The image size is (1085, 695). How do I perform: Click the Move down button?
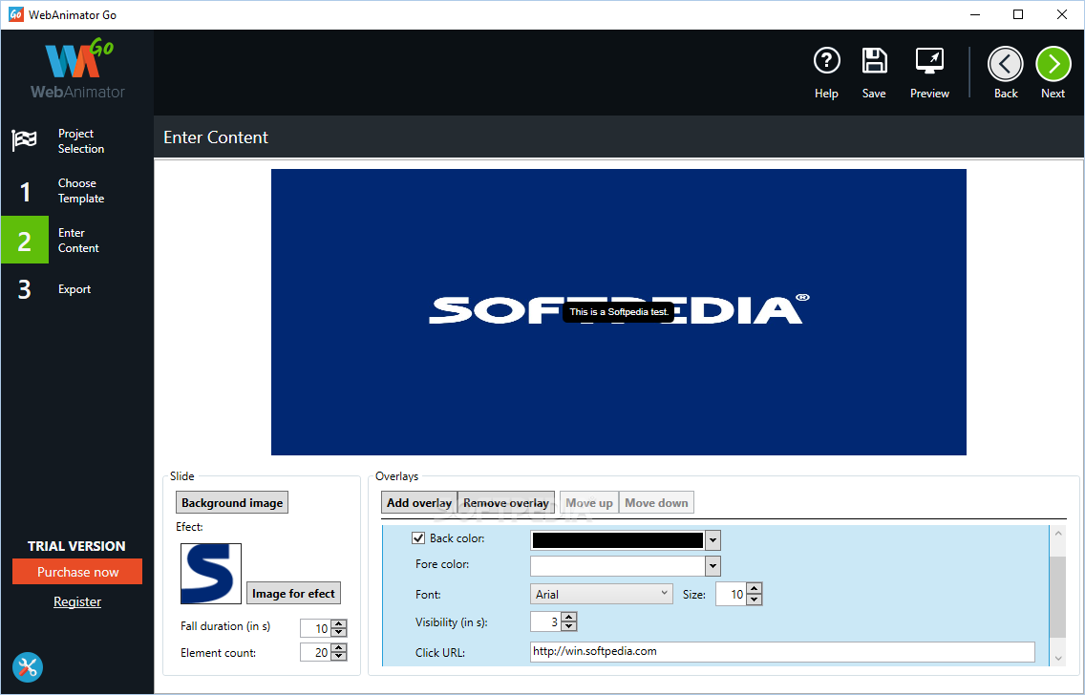pyautogui.click(x=656, y=503)
